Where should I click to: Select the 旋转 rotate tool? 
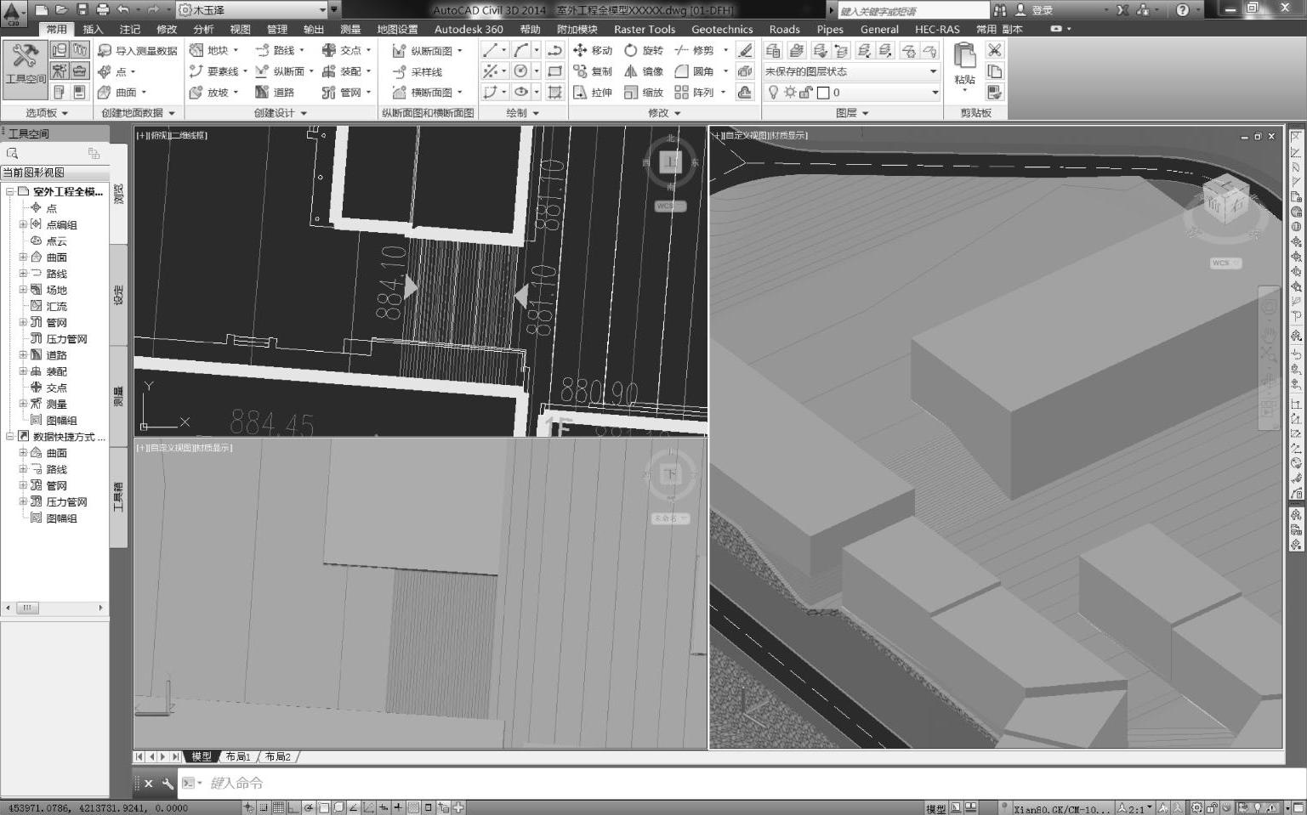coord(644,50)
